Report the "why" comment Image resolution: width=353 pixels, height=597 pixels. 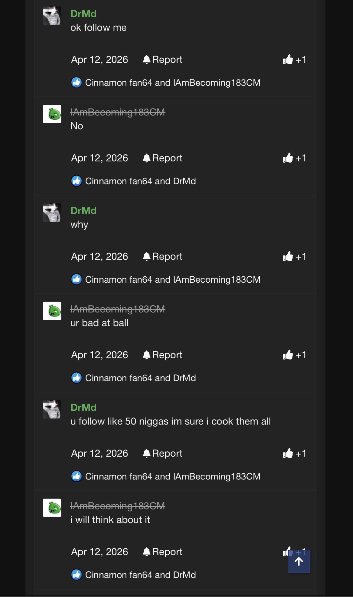(x=163, y=256)
